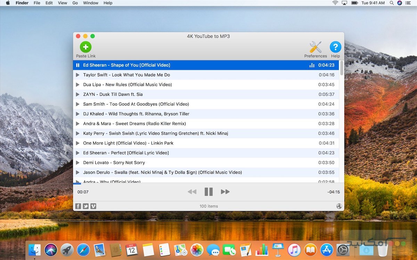Click the Help question mark icon
The image size is (417, 260).
tap(335, 46)
